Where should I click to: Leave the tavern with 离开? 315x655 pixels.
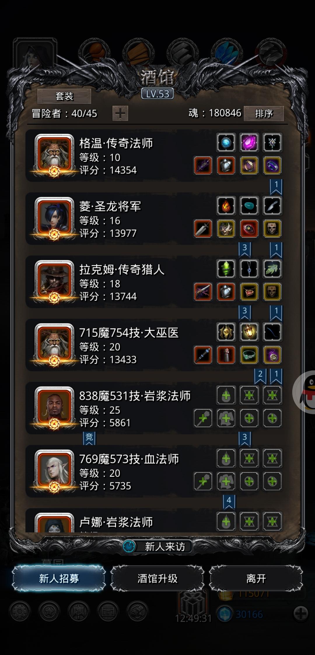tap(256, 578)
